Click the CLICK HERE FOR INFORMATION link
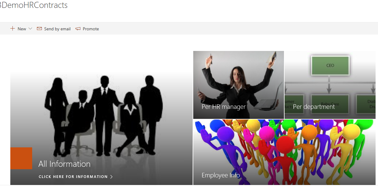Viewport: 378px width, 188px height. (x=73, y=176)
